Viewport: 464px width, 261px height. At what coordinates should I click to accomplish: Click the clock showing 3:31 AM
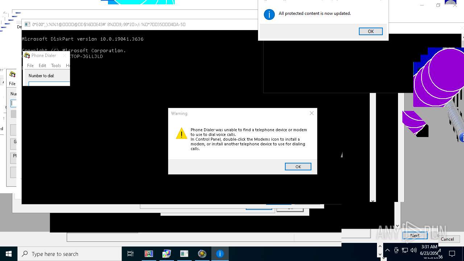coord(429,247)
